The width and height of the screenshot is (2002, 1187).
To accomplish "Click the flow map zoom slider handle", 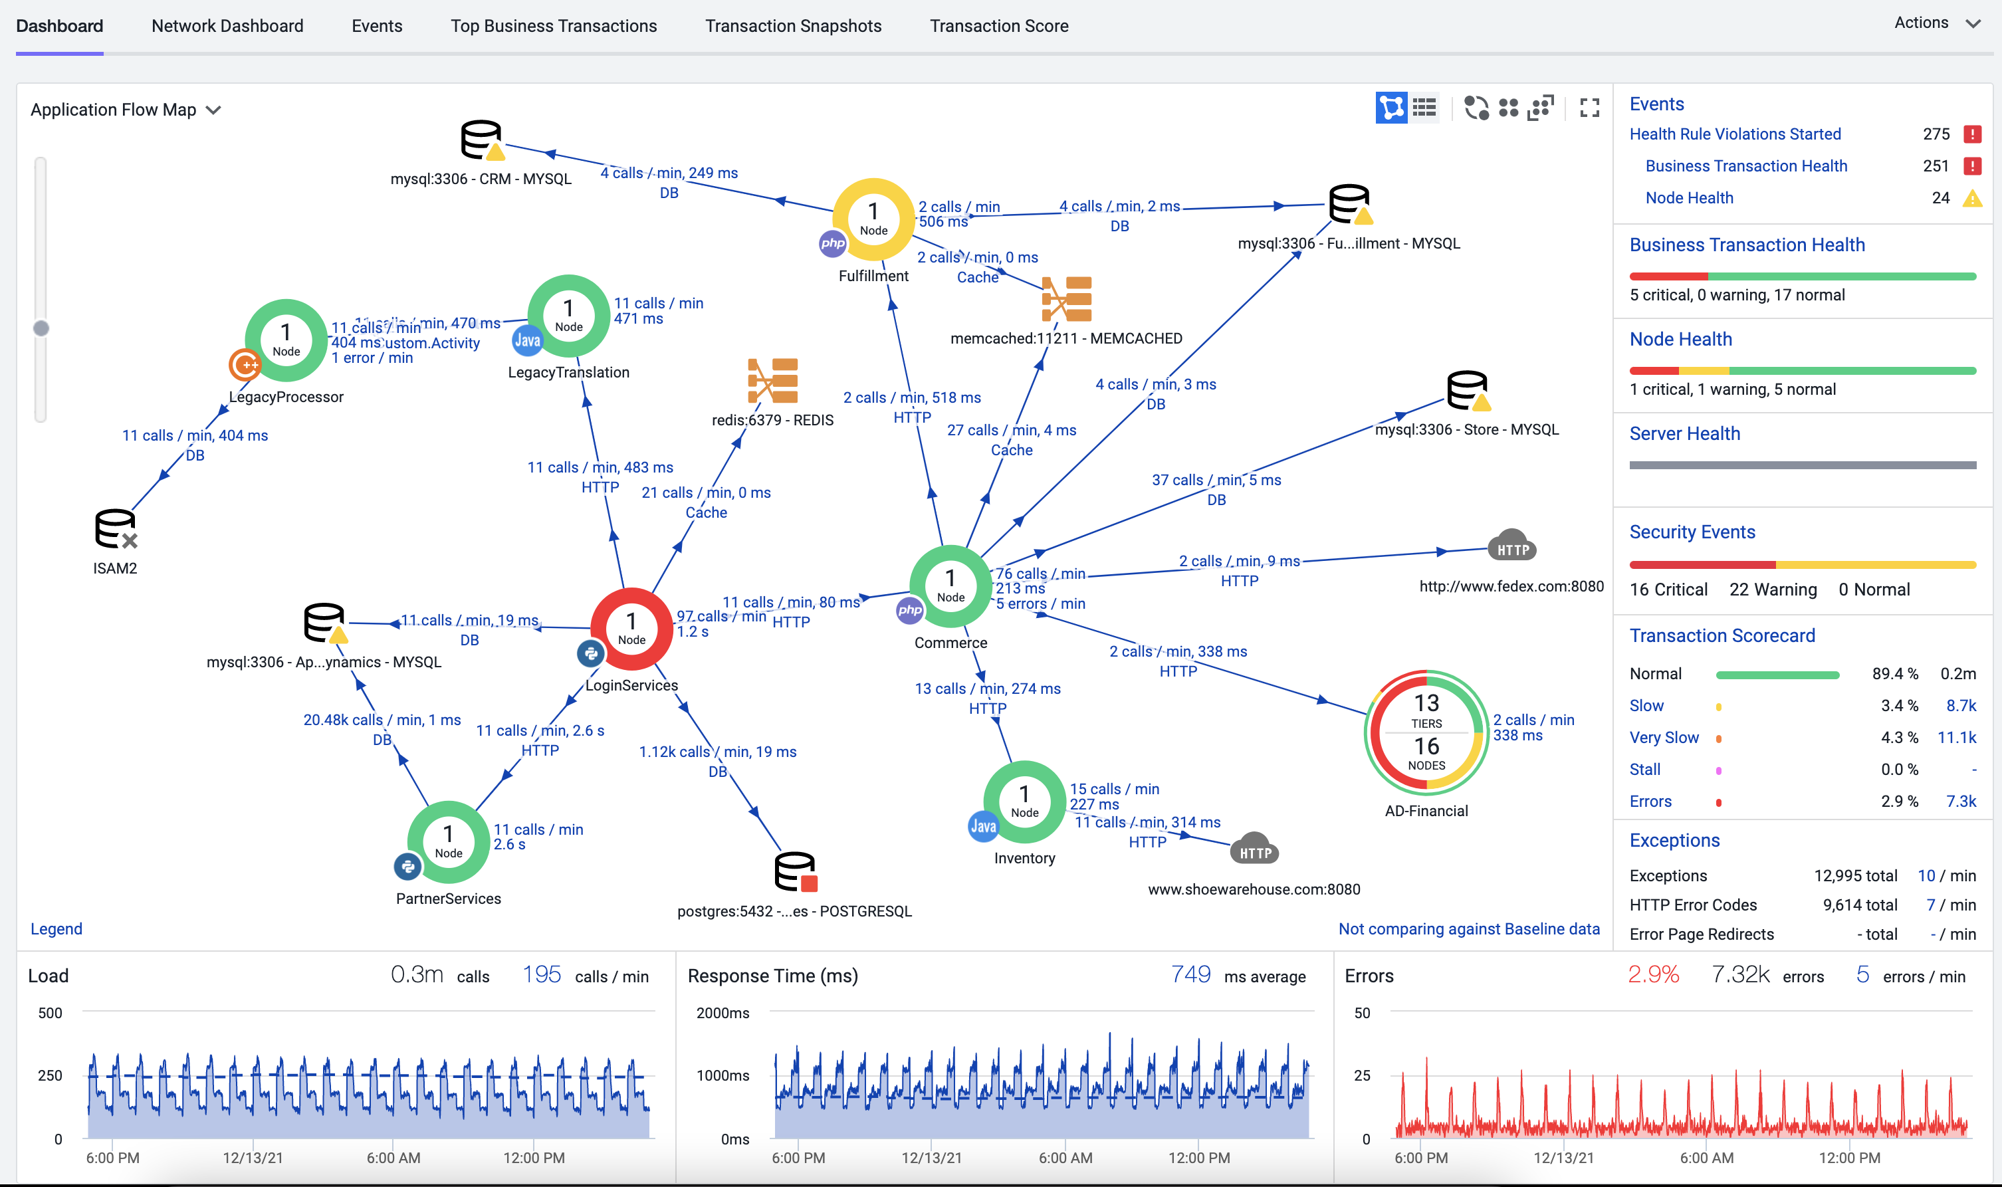I will coord(41,328).
